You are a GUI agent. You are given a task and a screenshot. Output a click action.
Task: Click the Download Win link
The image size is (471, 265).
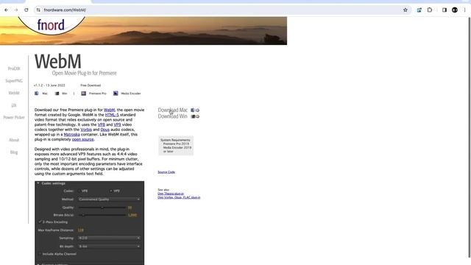(x=172, y=116)
